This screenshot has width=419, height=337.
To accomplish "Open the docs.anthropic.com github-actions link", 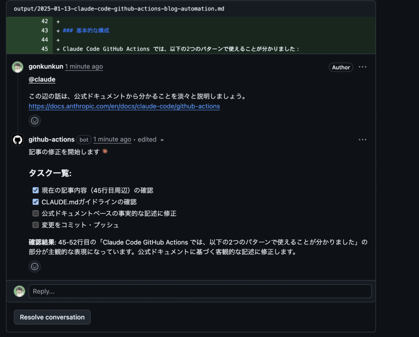I will tap(124, 106).
